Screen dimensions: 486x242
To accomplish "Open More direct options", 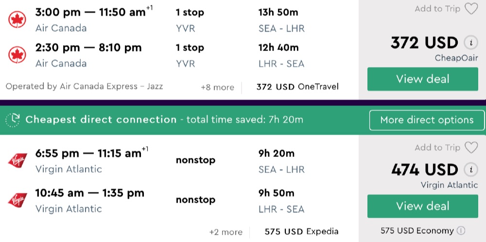I will coord(427,120).
